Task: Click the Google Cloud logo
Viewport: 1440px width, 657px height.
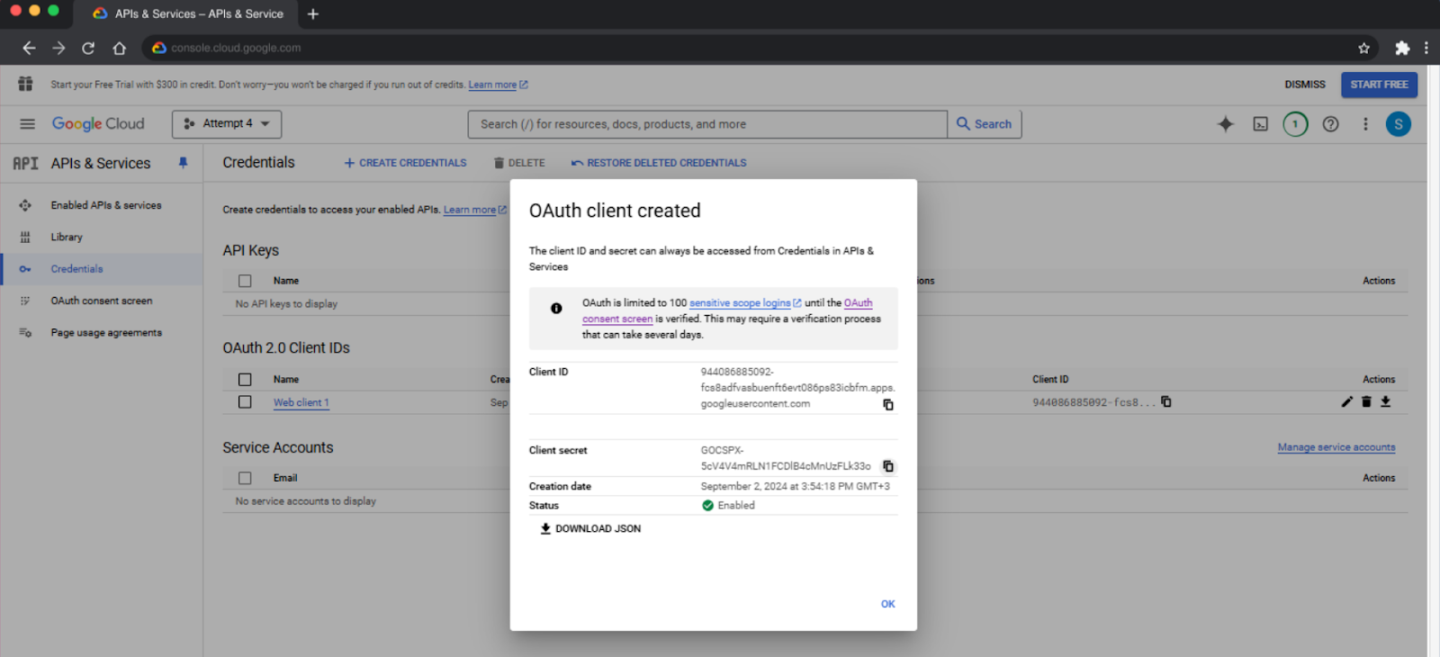Action: click(x=98, y=124)
